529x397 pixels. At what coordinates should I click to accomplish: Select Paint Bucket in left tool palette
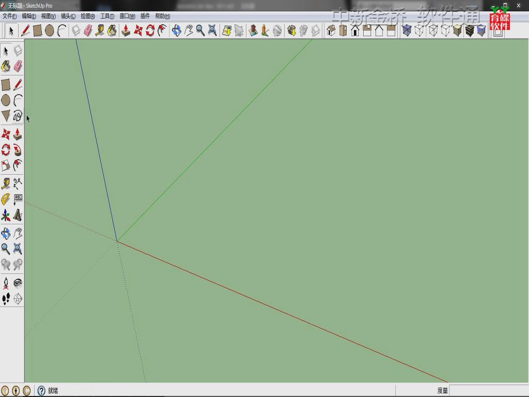[x=6, y=66]
